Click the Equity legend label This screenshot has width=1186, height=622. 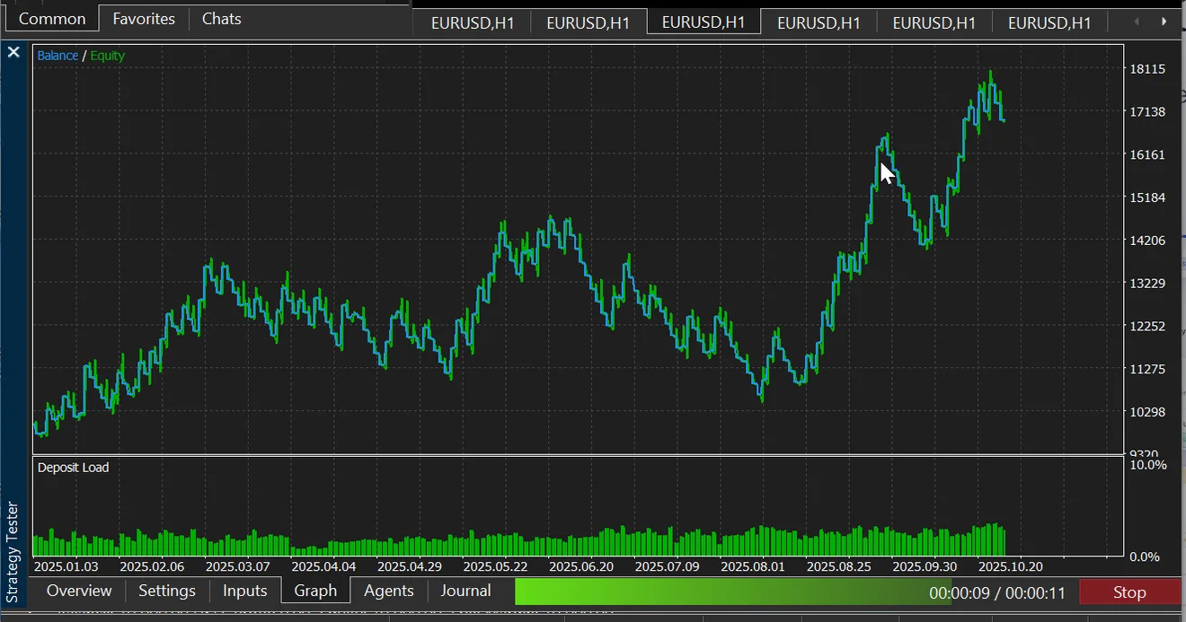point(108,56)
